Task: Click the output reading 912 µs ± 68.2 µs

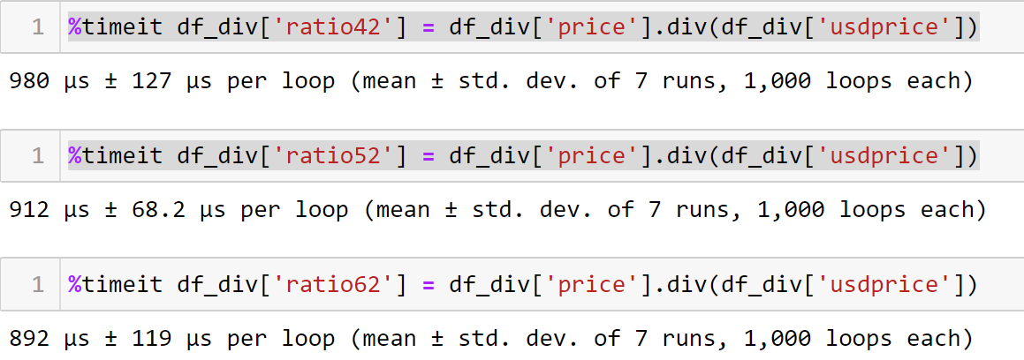Action: pos(495,210)
